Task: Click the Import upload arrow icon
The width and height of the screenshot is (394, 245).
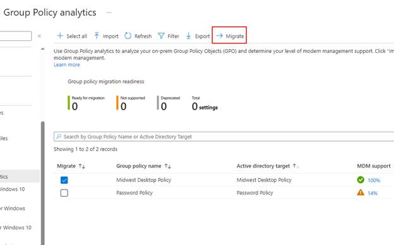Action: coord(97,36)
